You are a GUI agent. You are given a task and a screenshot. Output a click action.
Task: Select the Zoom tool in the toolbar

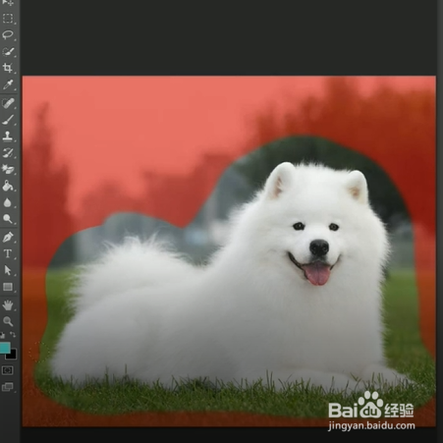8,321
